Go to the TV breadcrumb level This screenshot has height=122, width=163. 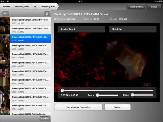tap(35, 7)
